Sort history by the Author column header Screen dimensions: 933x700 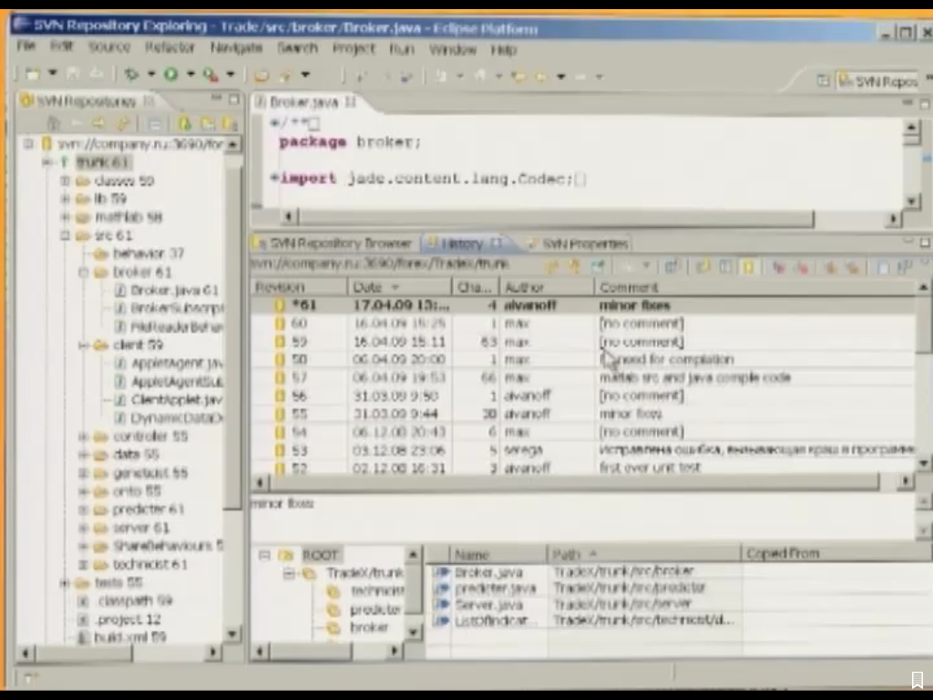coord(547,287)
